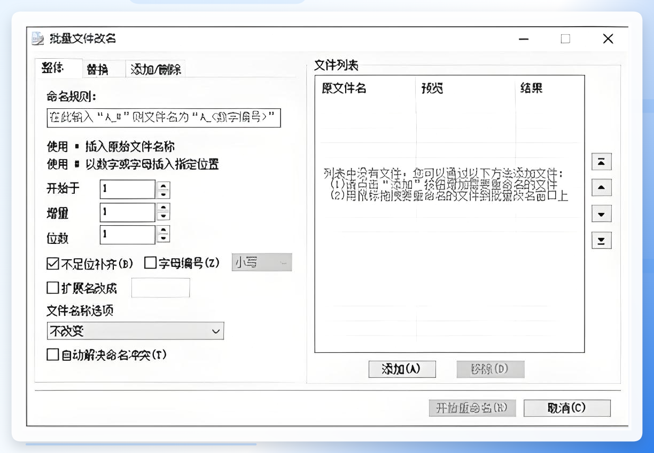Switch to the 整体 tab
Screen dimensions: 654x453
(58, 68)
